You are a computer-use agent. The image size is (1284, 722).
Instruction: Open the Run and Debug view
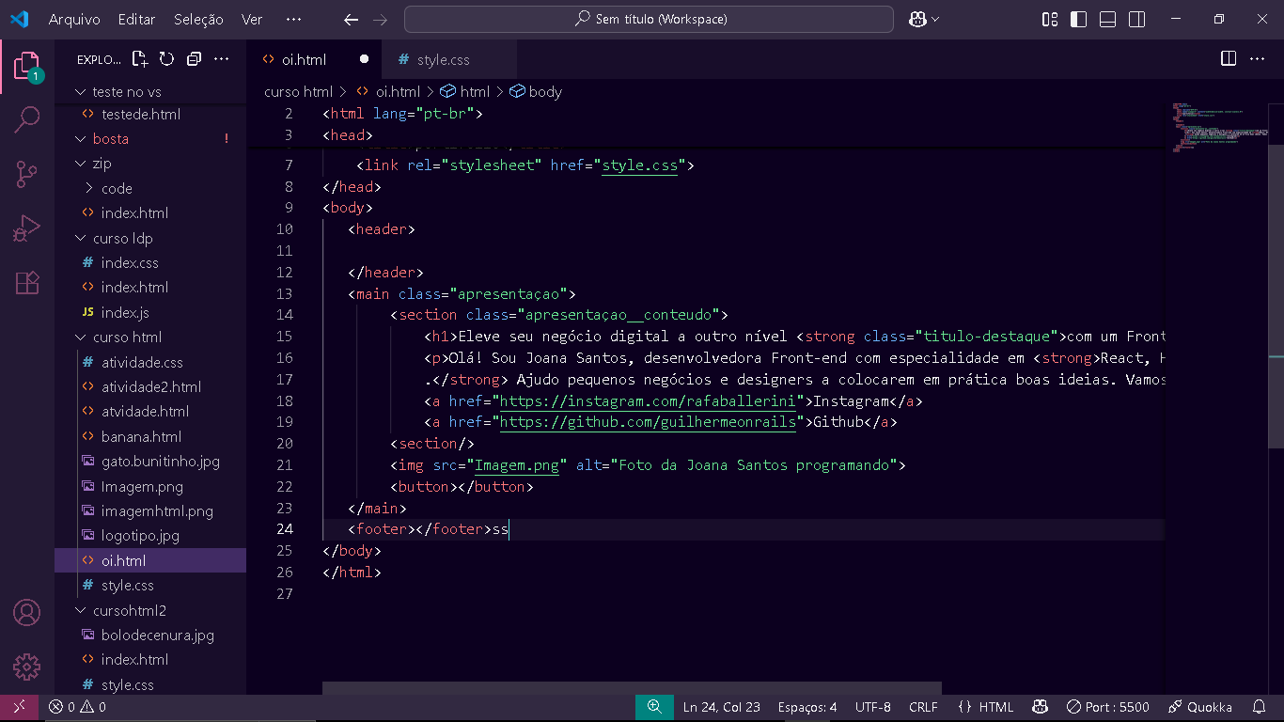click(x=27, y=228)
